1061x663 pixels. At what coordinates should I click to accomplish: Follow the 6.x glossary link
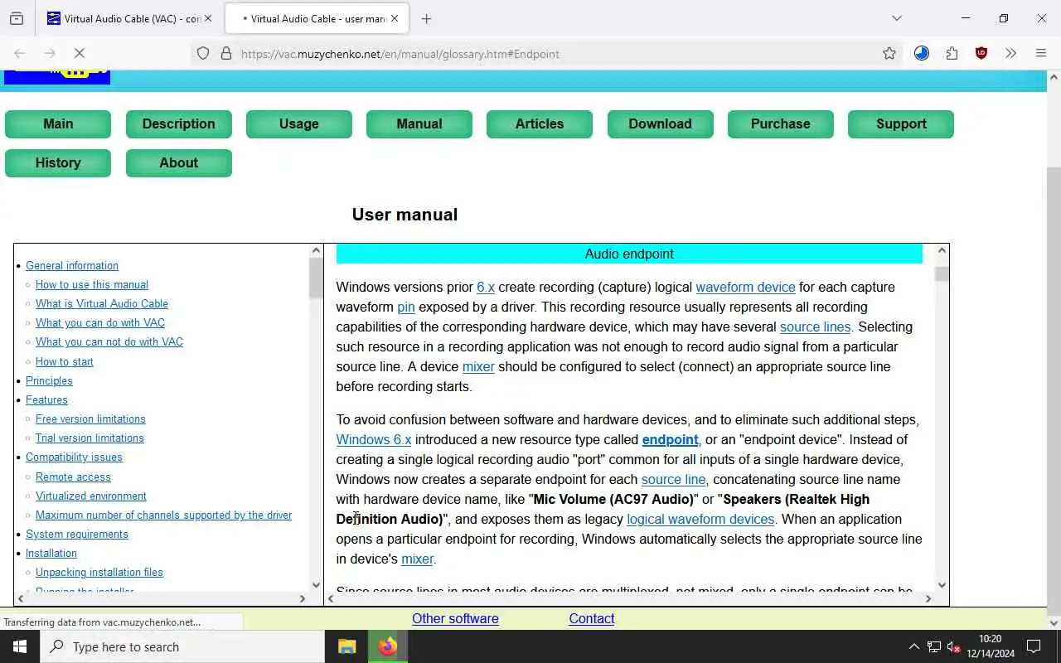pos(486,287)
